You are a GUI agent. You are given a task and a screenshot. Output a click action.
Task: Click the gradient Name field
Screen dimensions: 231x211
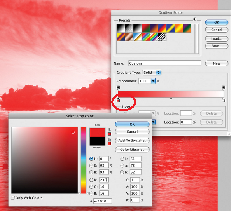(165, 63)
